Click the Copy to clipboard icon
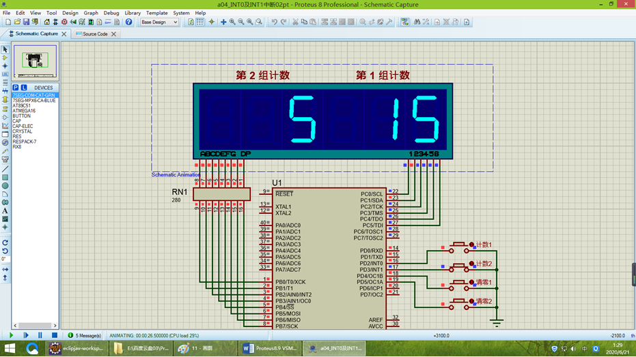 click(304, 22)
